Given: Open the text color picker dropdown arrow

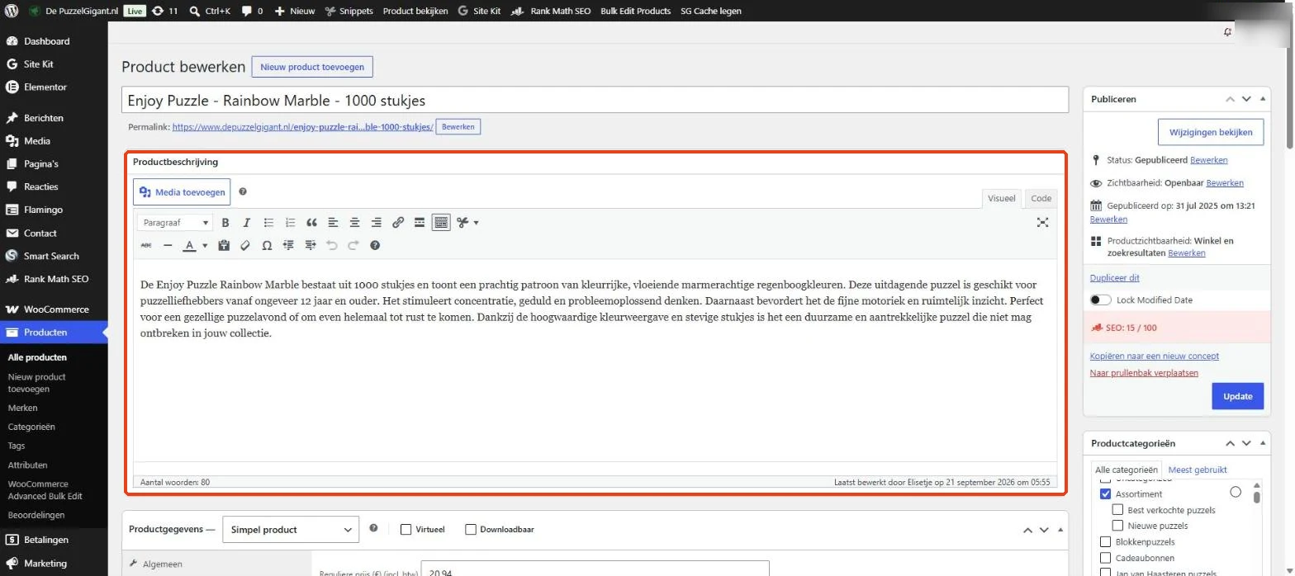Looking at the screenshot, I should click(205, 245).
